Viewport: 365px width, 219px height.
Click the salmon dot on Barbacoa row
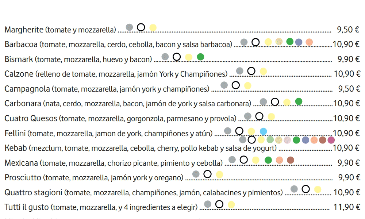(x=309, y=42)
